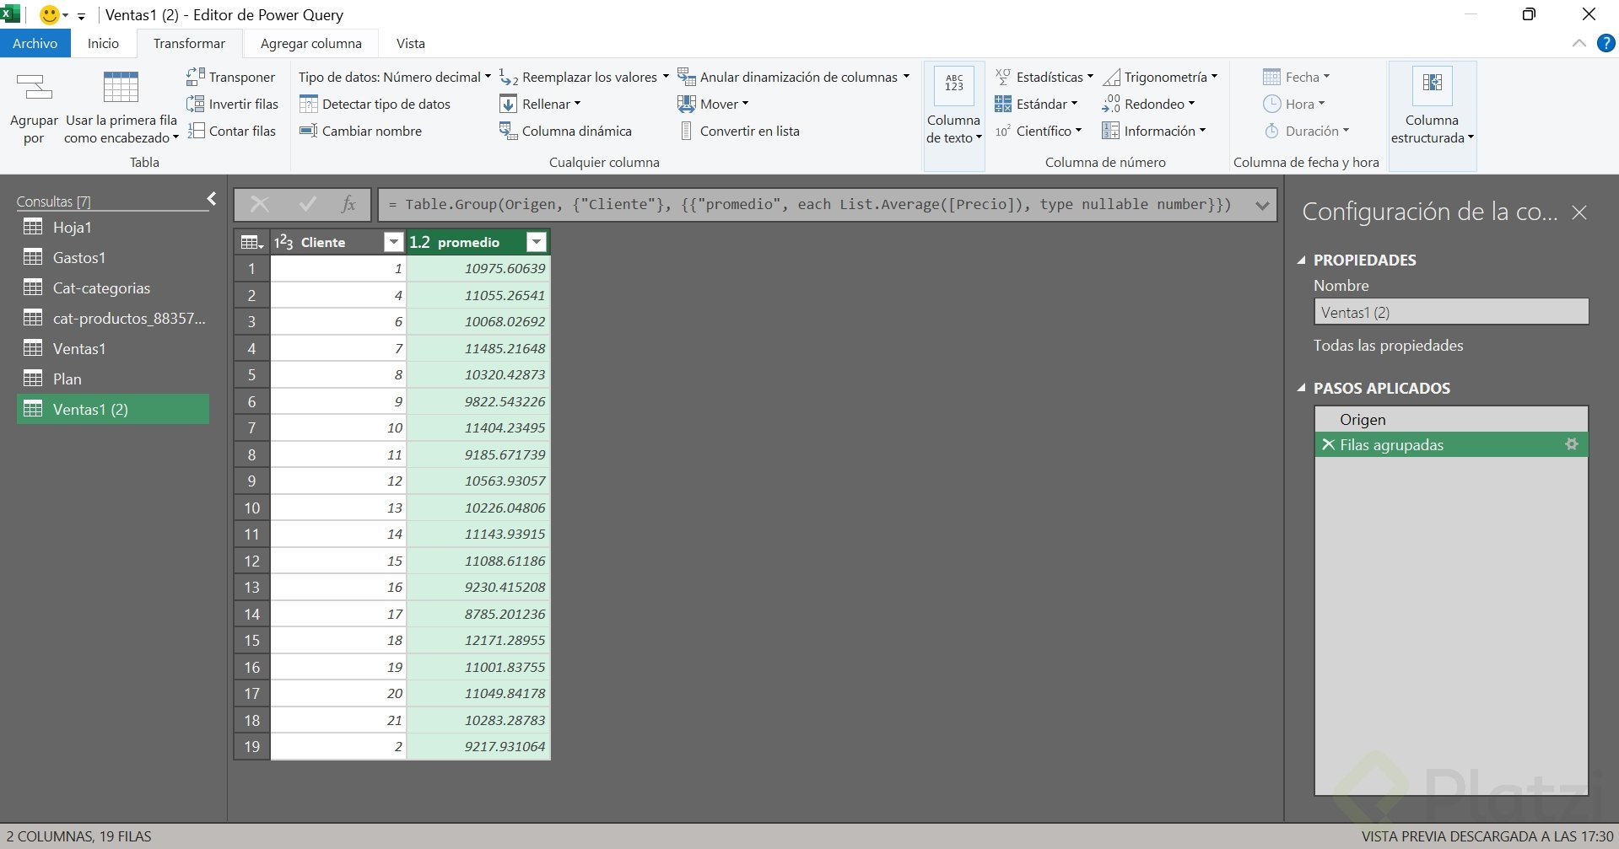Select the Gastos1 query
Viewport: 1619px width, 849px height.
coord(79,258)
